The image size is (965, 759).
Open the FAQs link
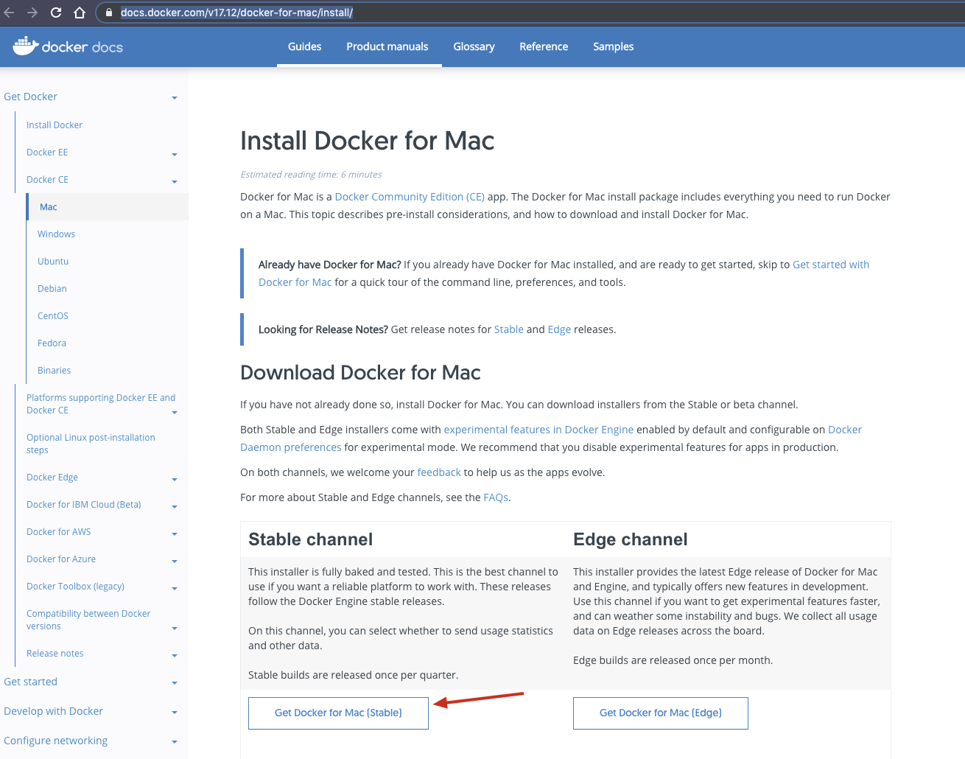496,497
